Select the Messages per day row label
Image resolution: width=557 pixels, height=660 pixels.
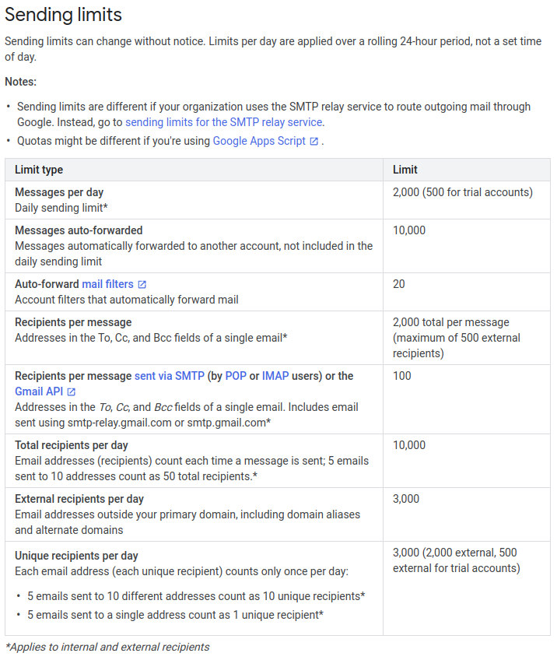(59, 192)
